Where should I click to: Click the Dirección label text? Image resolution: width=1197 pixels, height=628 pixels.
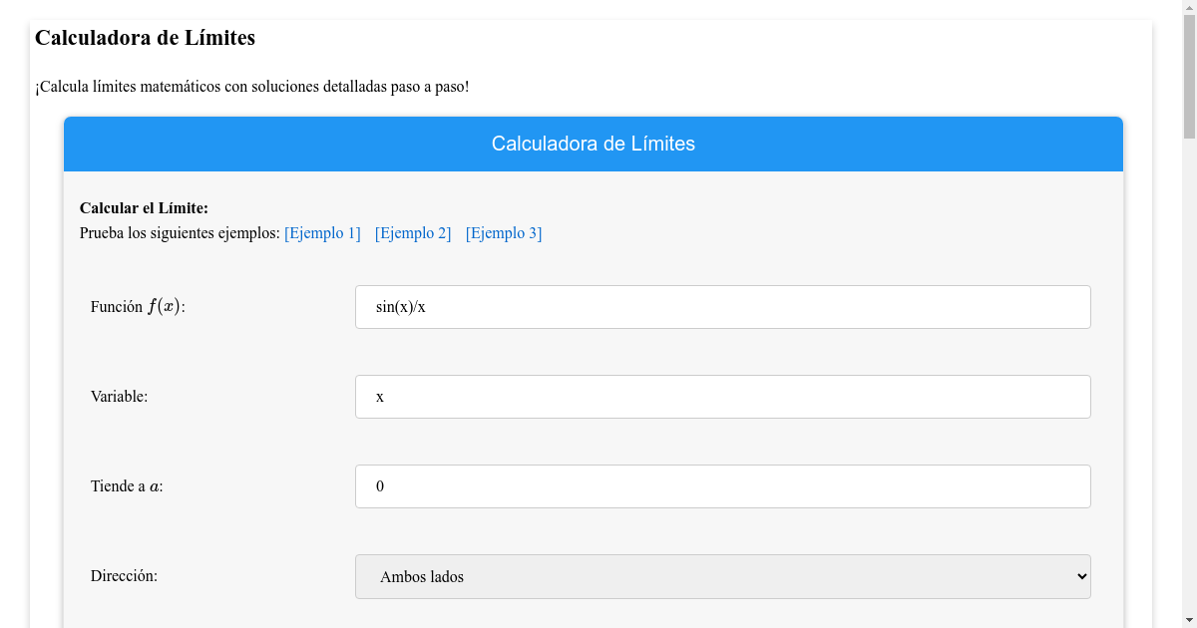click(x=123, y=575)
